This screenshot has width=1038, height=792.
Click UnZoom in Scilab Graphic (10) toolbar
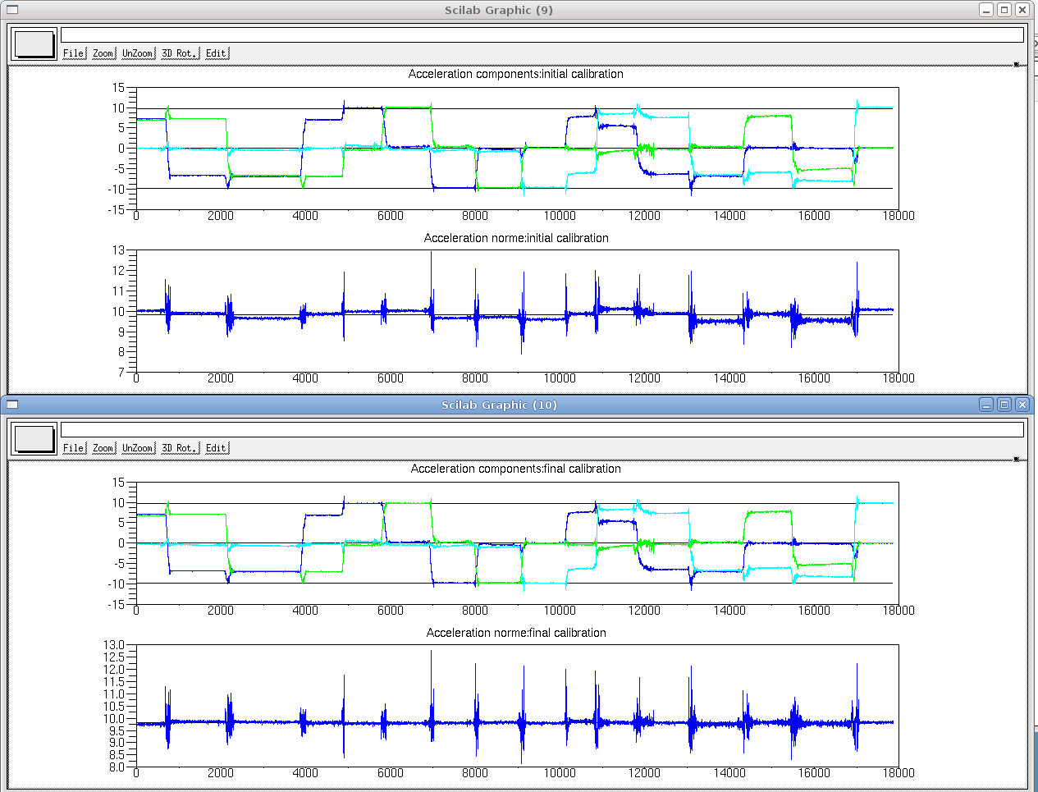pos(138,448)
